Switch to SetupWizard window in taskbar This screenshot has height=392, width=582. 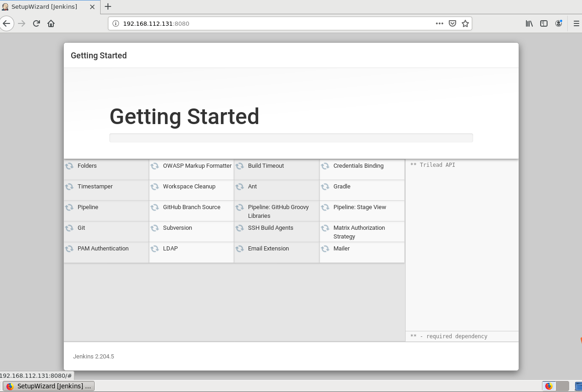click(49, 386)
